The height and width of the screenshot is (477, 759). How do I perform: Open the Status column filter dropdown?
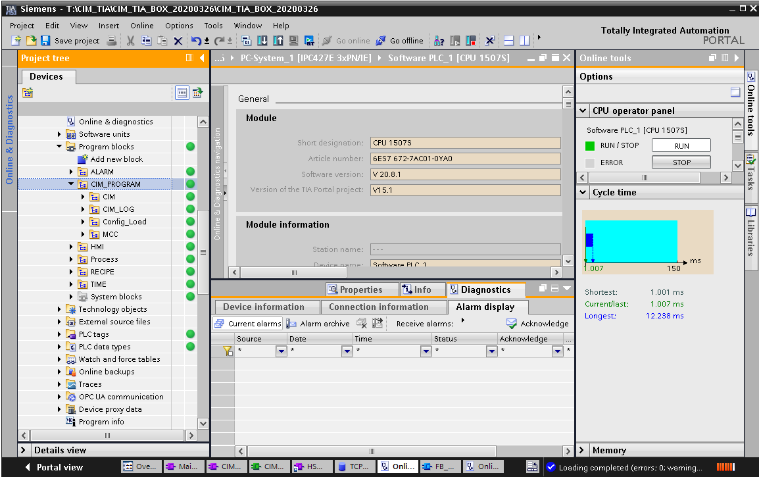[491, 351]
